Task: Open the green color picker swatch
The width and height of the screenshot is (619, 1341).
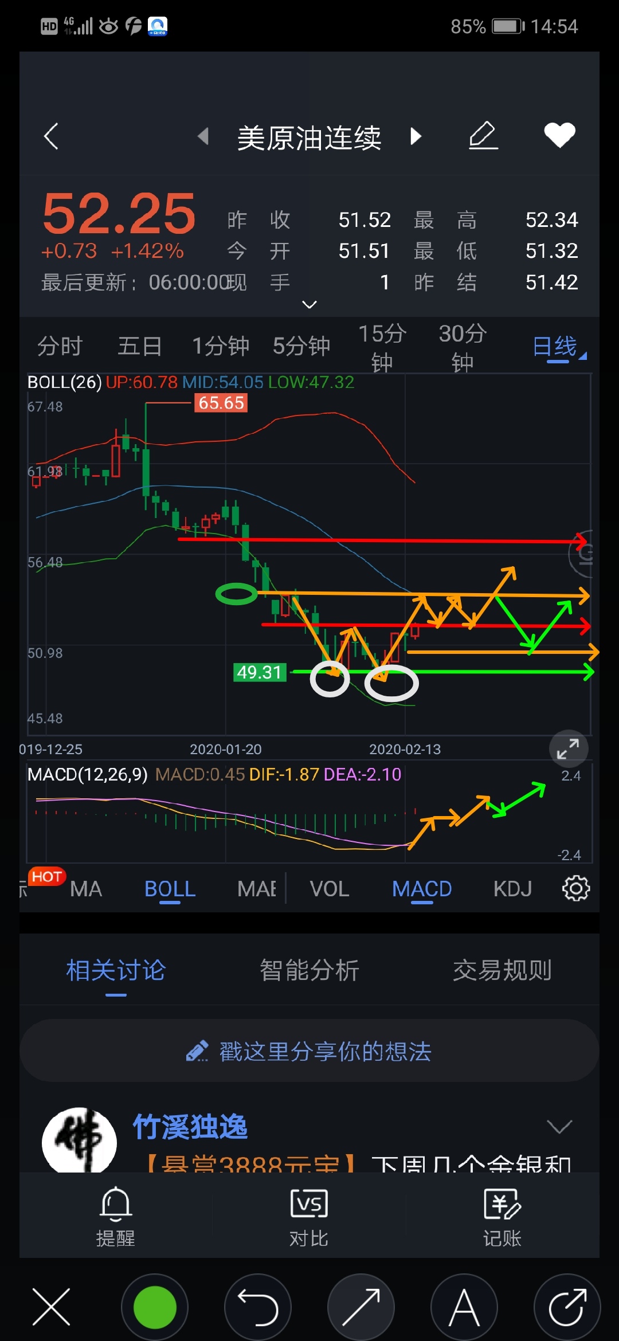Action: click(155, 1307)
